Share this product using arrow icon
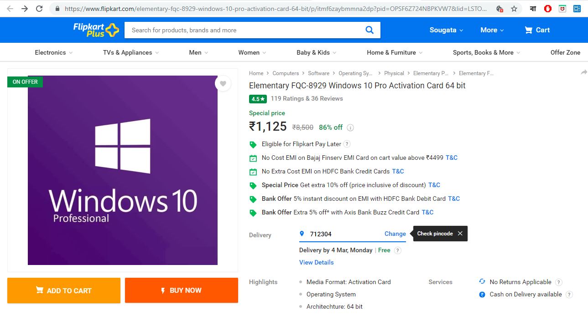The height and width of the screenshot is (321, 588). click(584, 72)
